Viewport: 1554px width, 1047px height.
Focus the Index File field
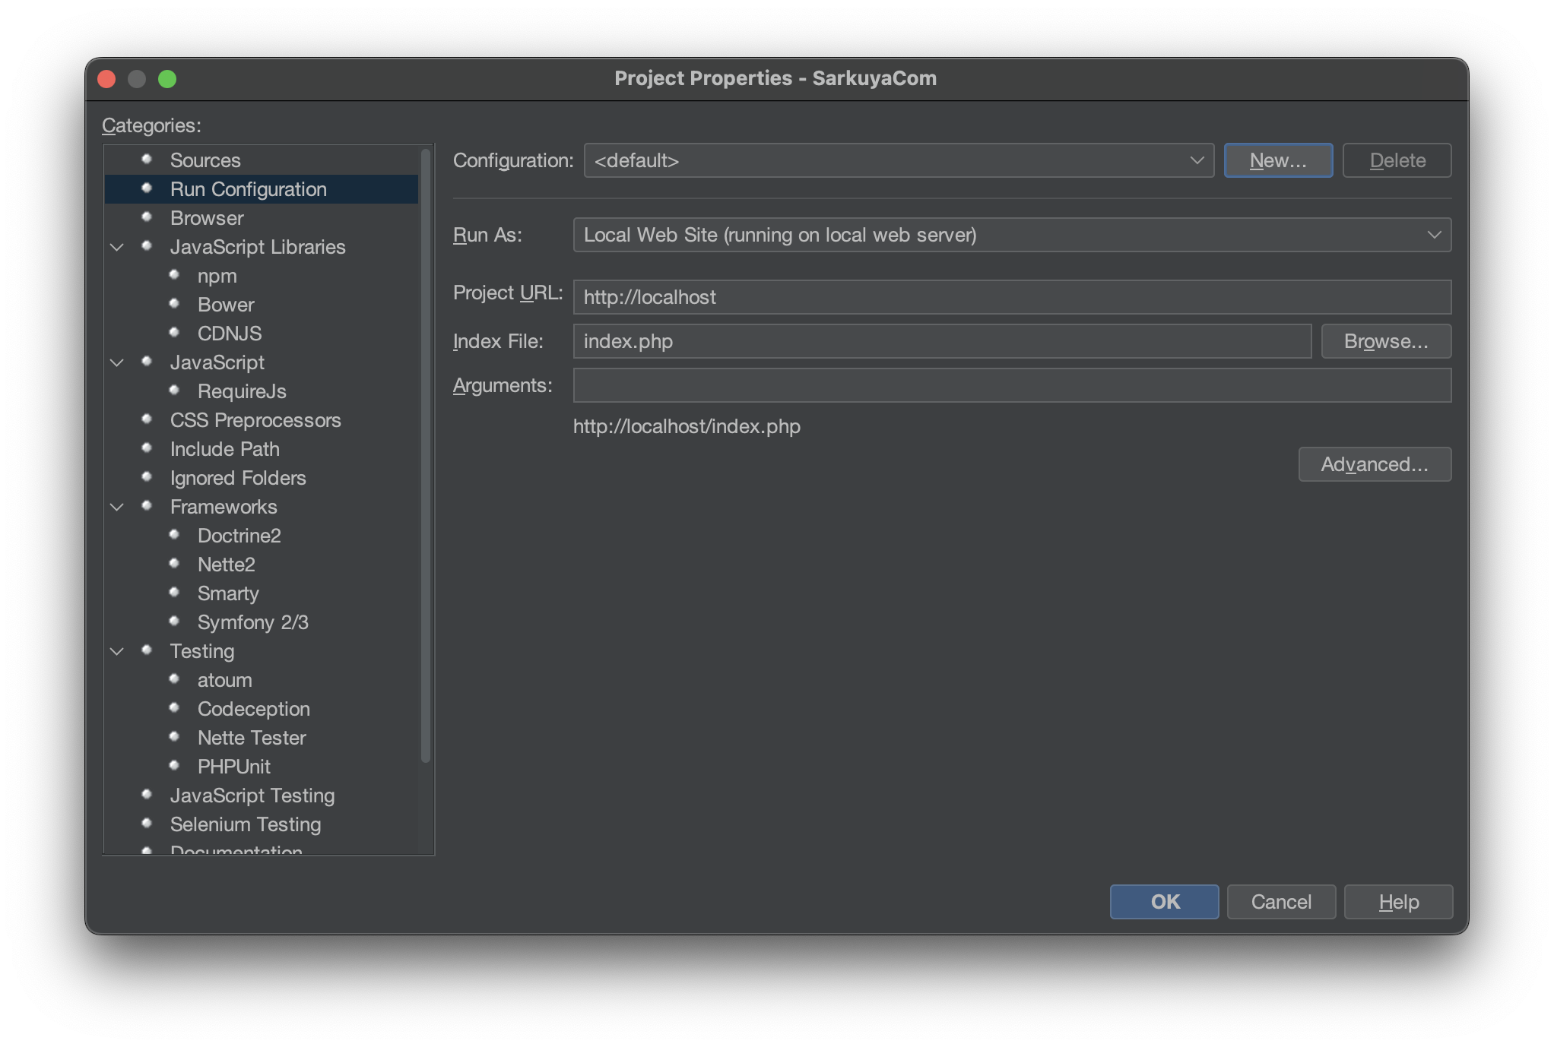[x=942, y=341]
